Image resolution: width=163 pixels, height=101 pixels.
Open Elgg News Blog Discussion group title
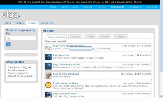tap(68, 46)
